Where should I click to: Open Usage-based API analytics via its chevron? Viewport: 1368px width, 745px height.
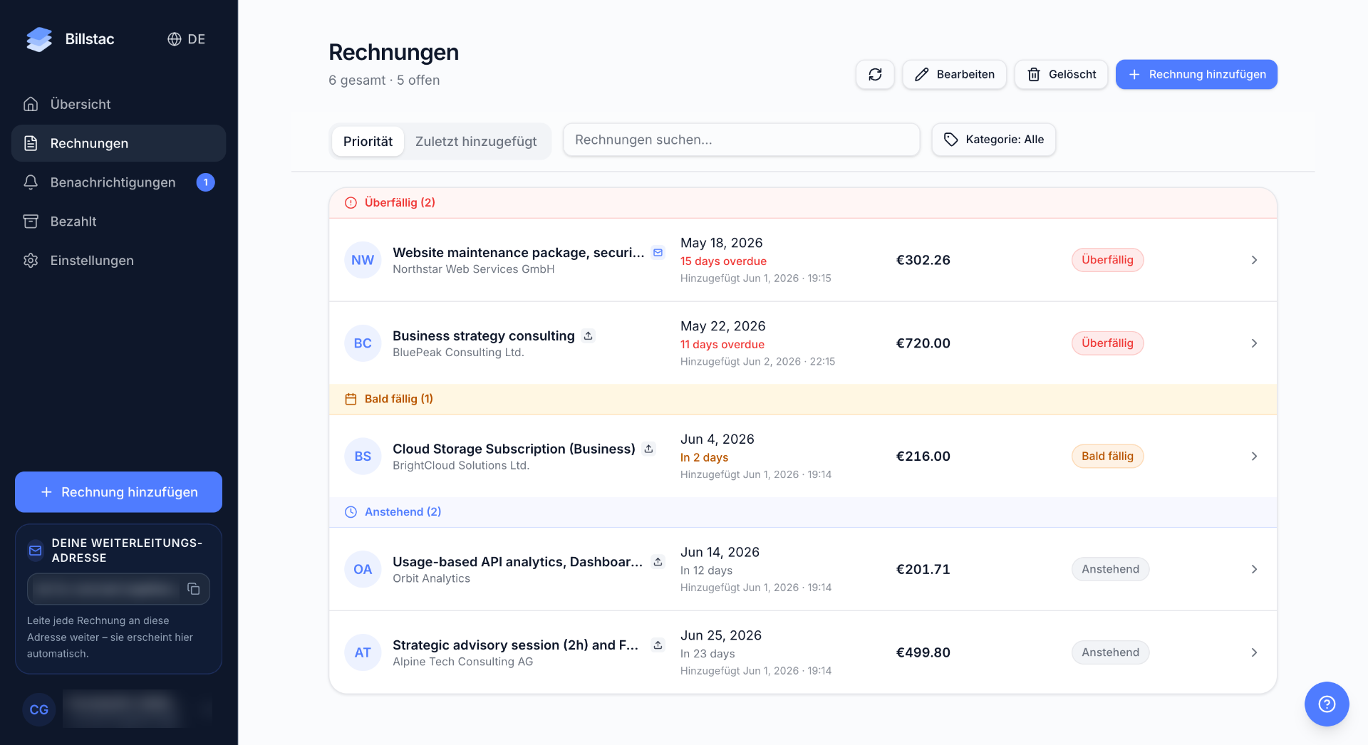point(1254,569)
